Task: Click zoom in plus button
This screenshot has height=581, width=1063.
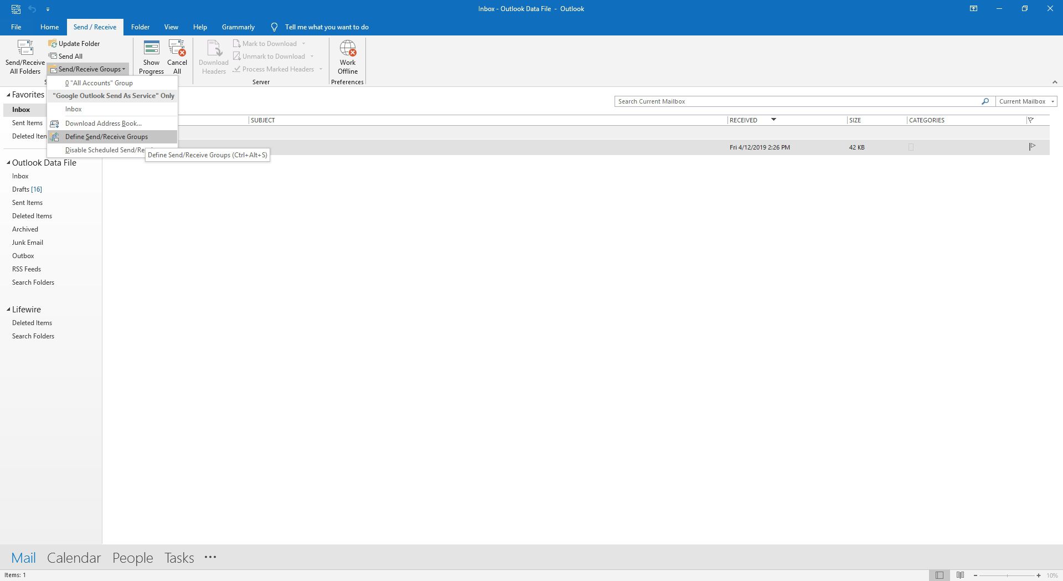Action: click(1039, 575)
